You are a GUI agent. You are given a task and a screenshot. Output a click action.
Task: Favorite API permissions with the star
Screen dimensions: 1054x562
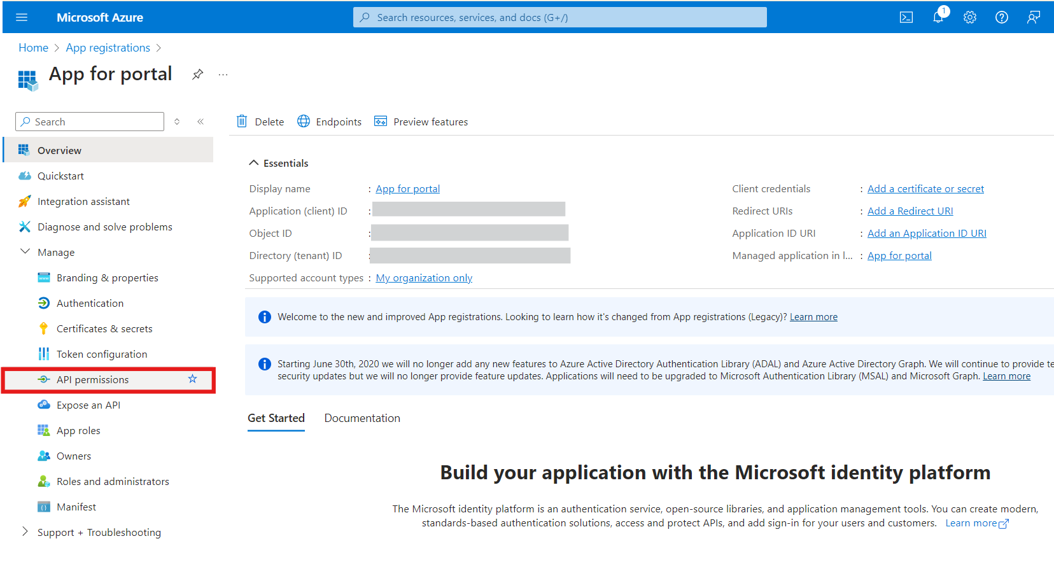[x=192, y=379]
